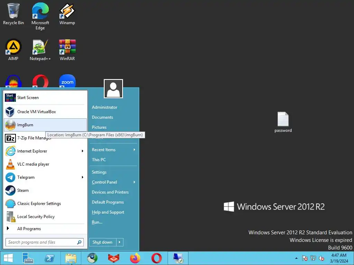The image size is (354, 265).
Task: Click the Shut down button
Action: pos(103,242)
